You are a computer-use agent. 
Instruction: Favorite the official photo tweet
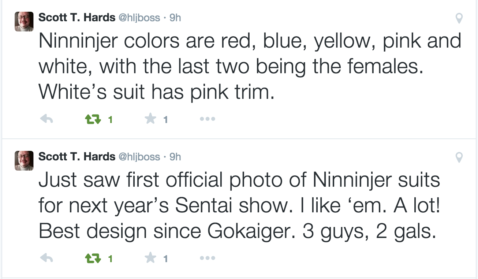[150, 258]
